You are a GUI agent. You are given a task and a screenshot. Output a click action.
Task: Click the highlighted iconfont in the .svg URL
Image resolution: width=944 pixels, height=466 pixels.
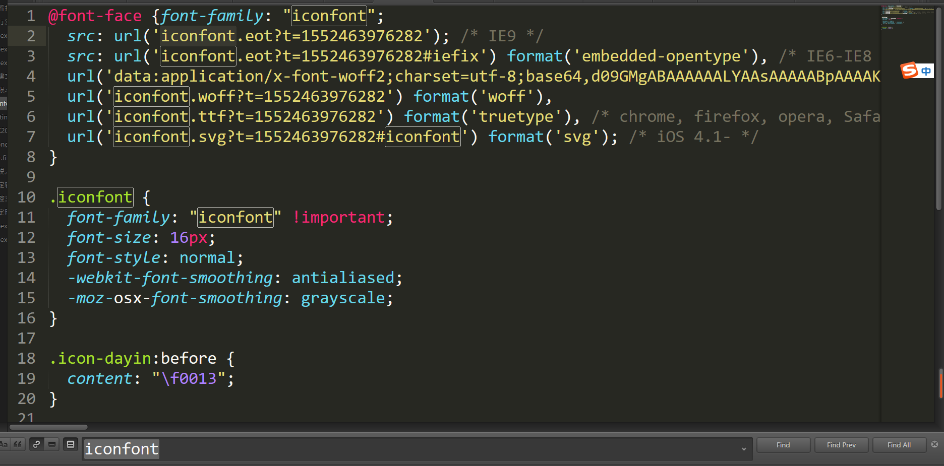pos(151,137)
